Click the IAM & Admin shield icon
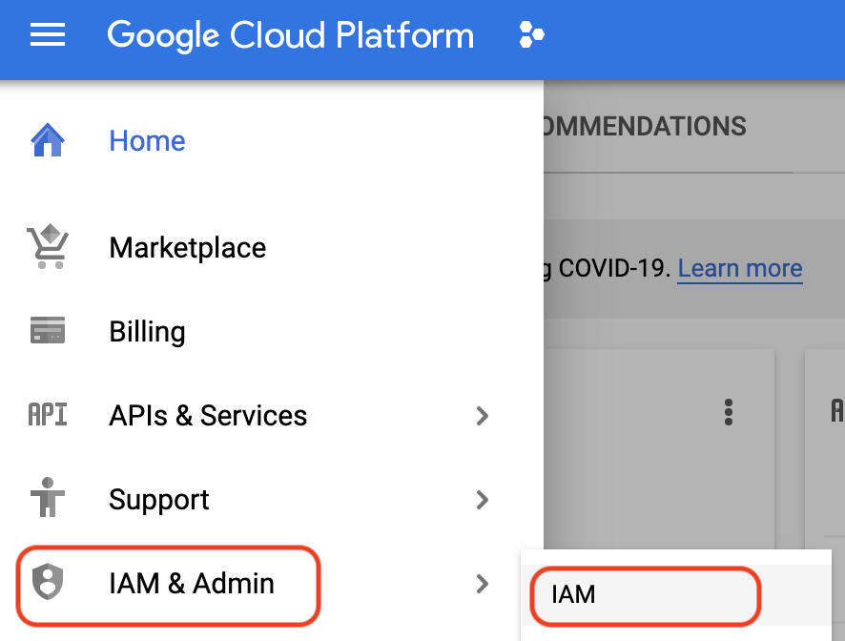 [x=48, y=582]
